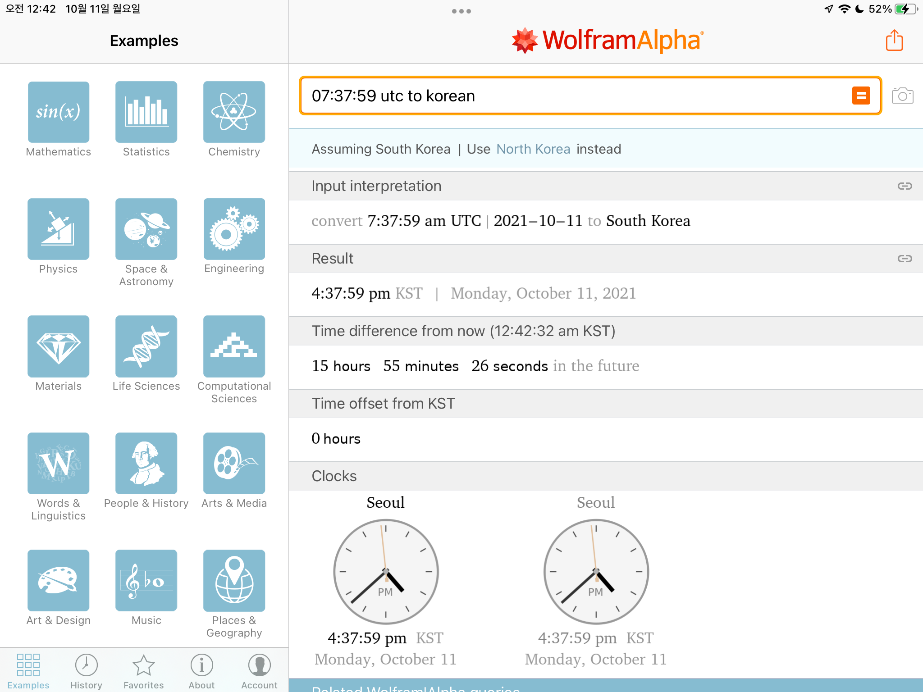923x692 pixels.
Task: Open the Life Sciences category
Action: point(146,346)
